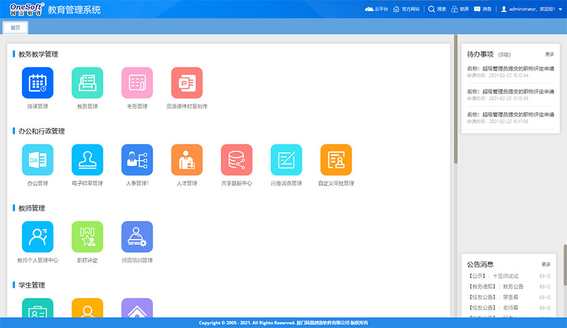
Task: Click the 自定义审批管理 approval icon
Action: (x=336, y=160)
